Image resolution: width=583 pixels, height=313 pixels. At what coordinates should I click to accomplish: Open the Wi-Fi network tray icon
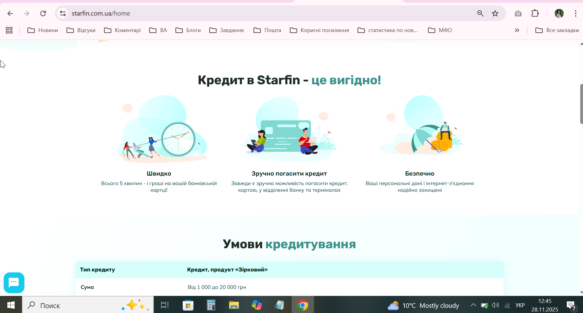pos(507,305)
